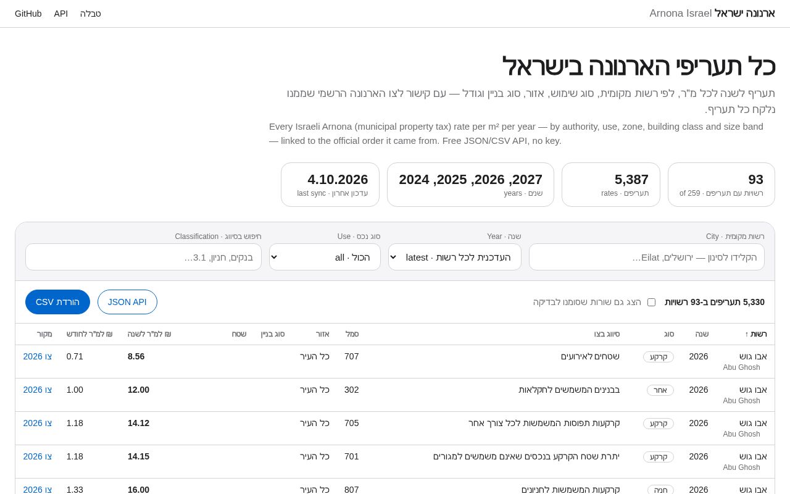
Task: Click the ₪ למ"ר לשנה column header
Action: tap(149, 334)
